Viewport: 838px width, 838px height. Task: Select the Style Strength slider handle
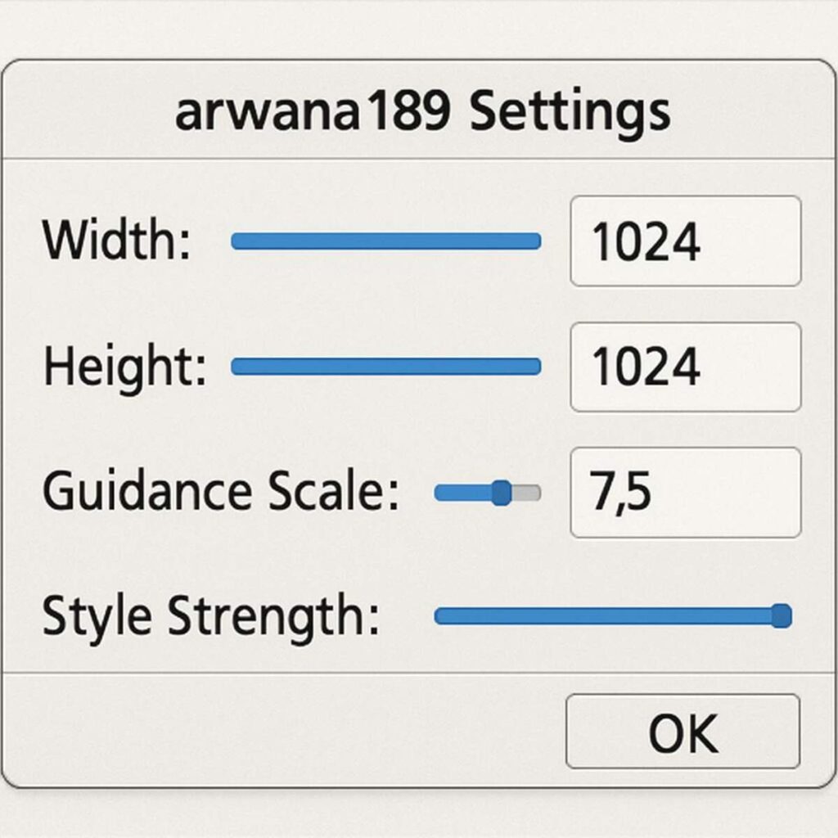tap(782, 615)
